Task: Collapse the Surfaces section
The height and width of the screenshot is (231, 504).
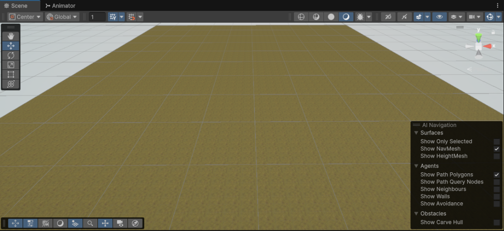Action: coord(416,133)
